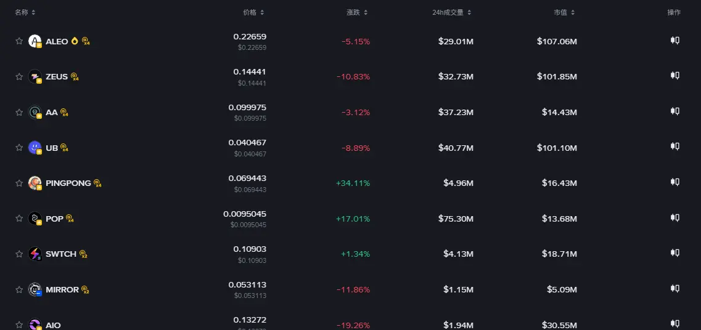Screen dimensions: 701x330
Task: Open the MIRROR token name link
Action: [62, 289]
